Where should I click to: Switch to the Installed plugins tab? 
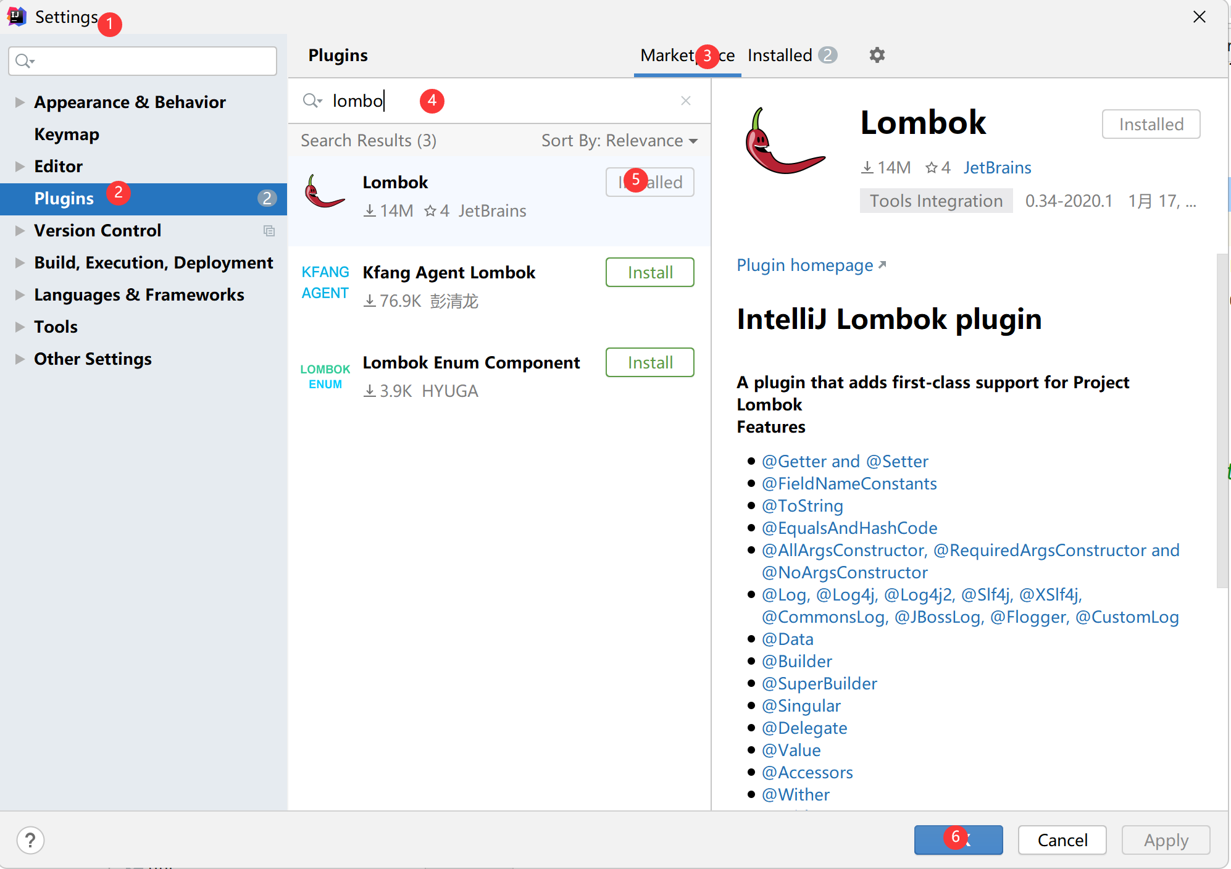(792, 56)
